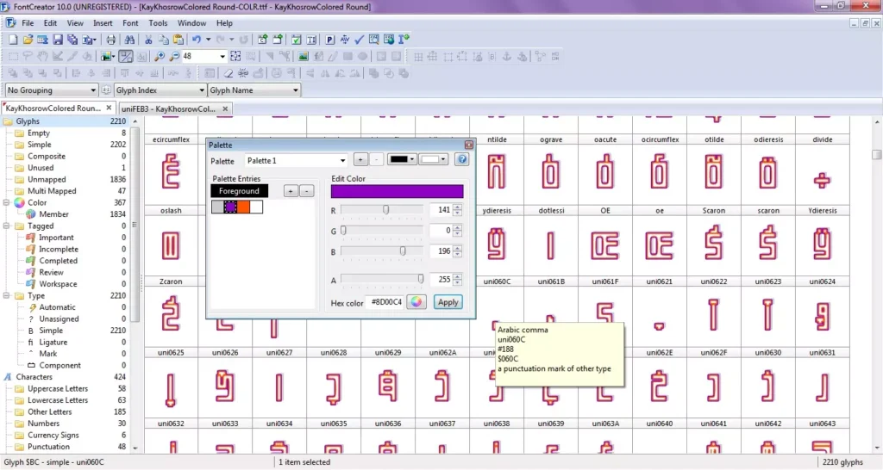
Task: Click the Palette dialog help icon
Action: 462,159
